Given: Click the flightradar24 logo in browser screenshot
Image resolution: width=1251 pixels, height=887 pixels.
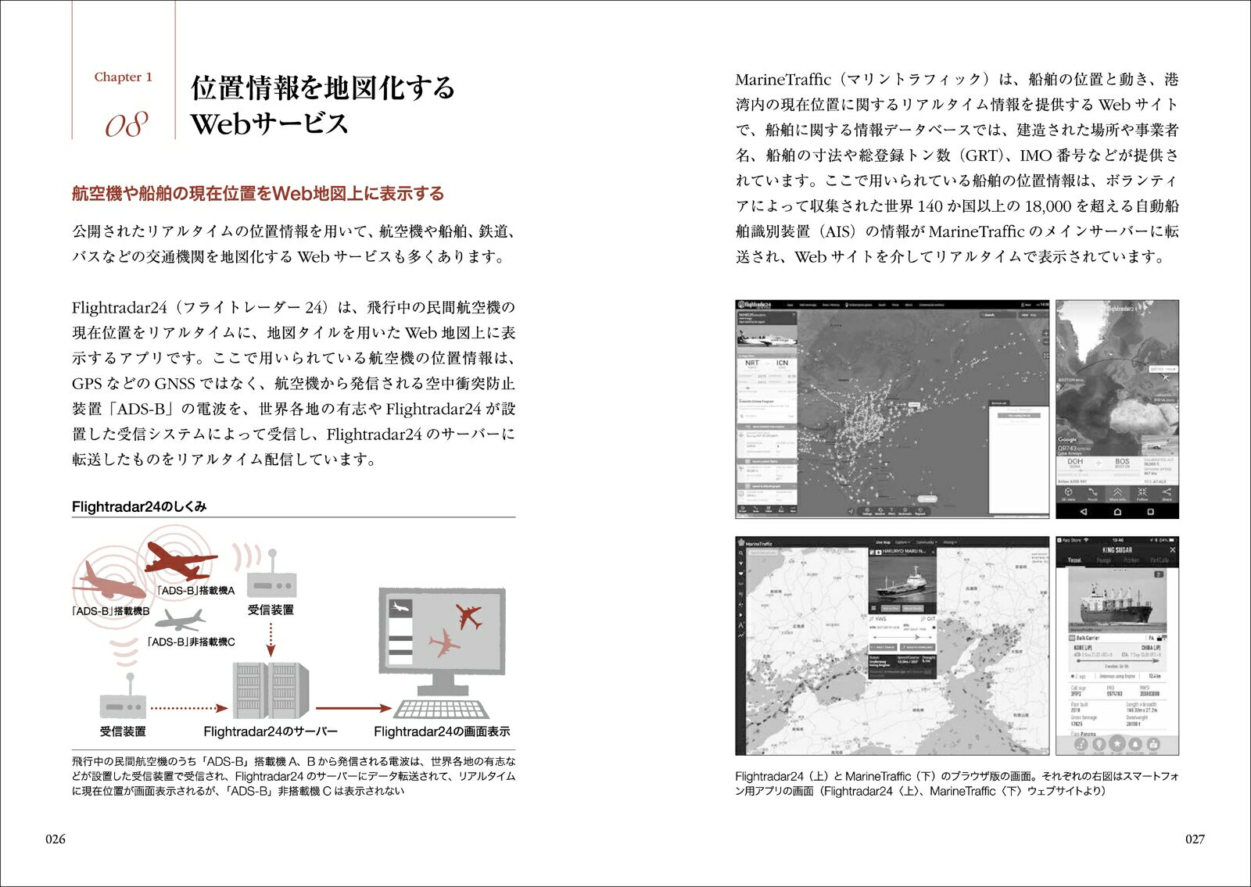Looking at the screenshot, I should [756, 305].
